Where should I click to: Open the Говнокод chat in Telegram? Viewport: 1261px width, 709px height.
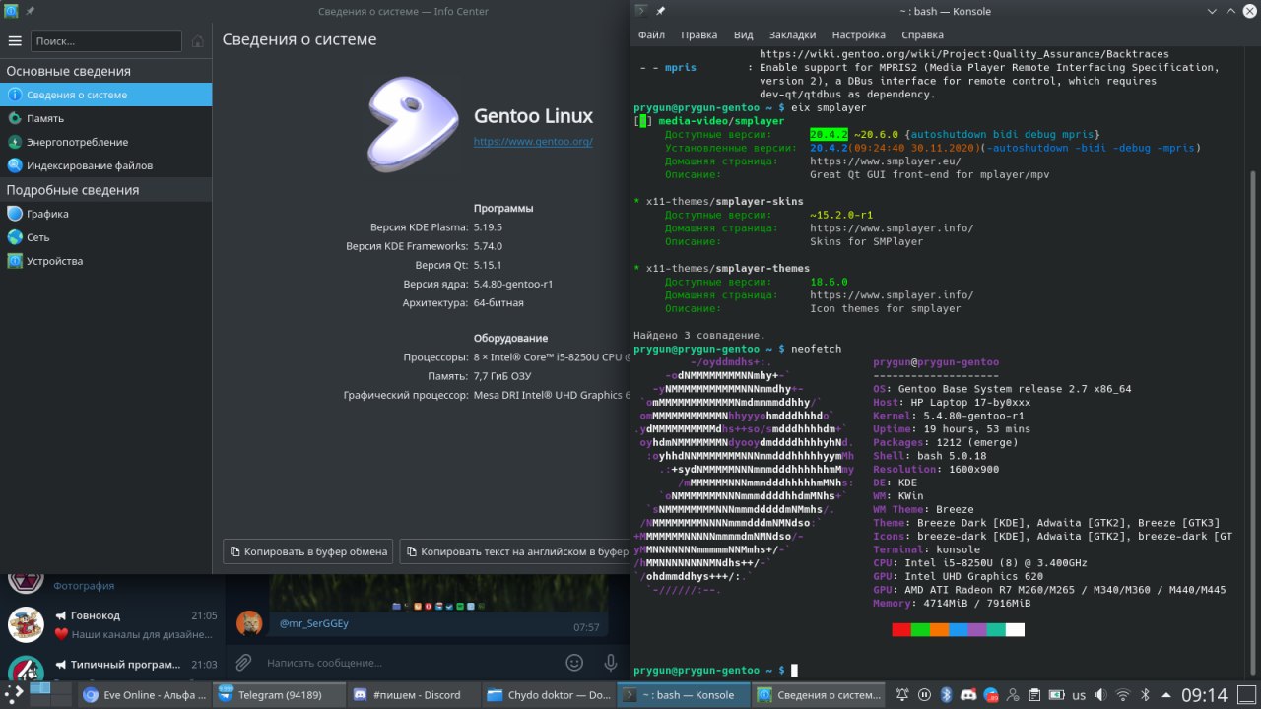click(x=112, y=624)
